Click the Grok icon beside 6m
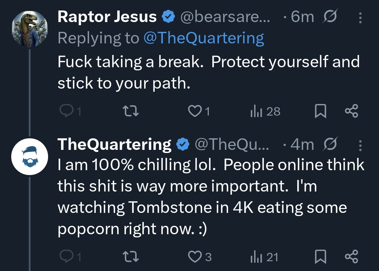379x271 pixels. [330, 17]
